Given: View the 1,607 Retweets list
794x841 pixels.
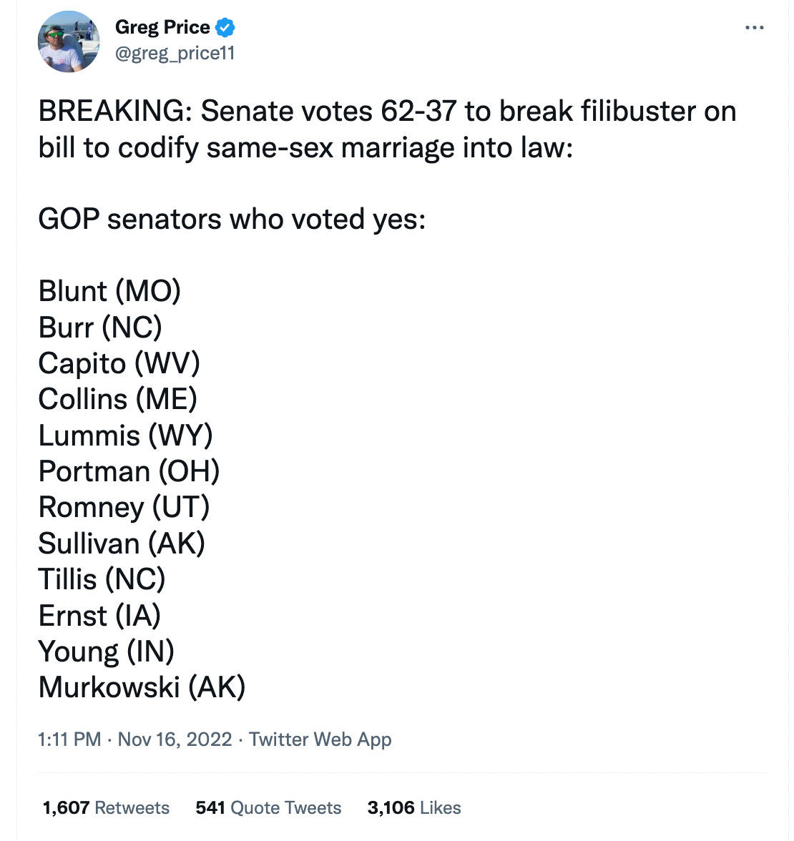Looking at the screenshot, I should pos(106,807).
